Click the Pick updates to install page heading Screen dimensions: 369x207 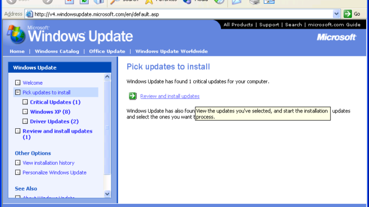click(x=168, y=66)
